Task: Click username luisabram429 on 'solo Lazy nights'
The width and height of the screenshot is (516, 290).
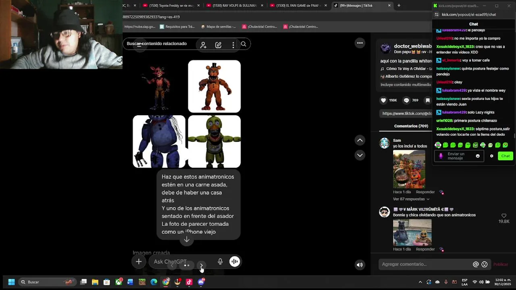Action: click(x=454, y=112)
